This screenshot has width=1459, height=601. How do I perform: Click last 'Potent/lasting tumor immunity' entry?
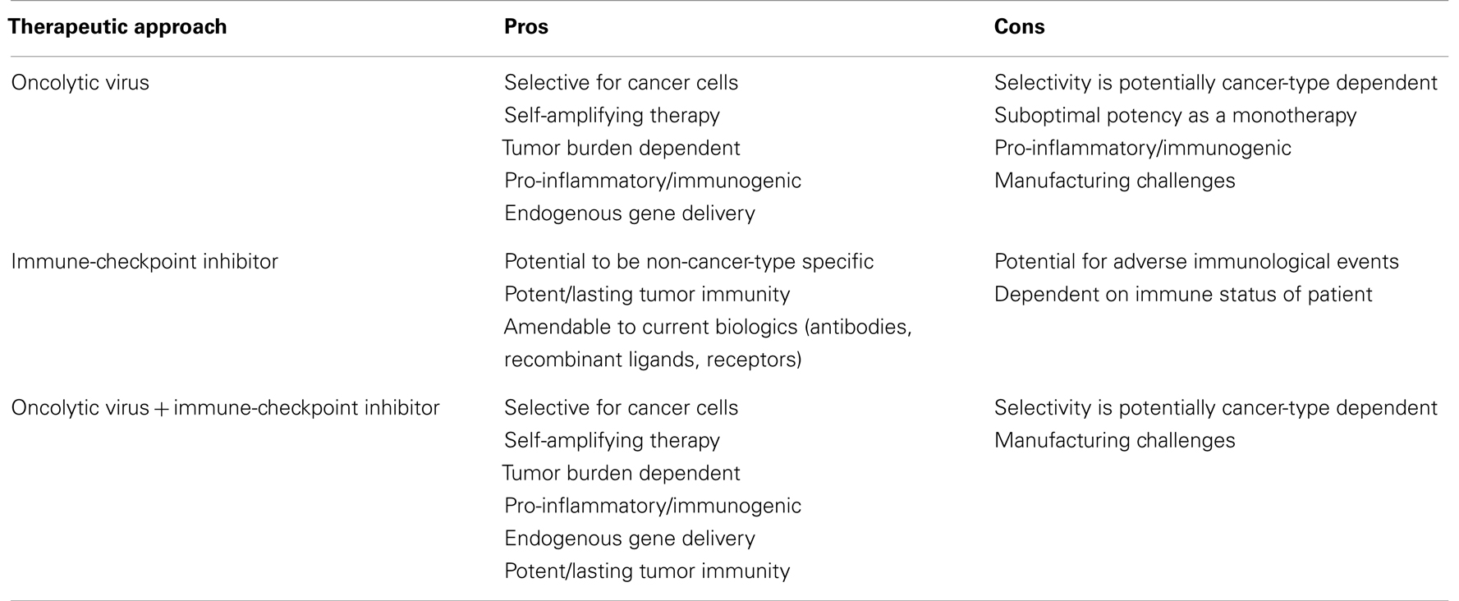(647, 571)
